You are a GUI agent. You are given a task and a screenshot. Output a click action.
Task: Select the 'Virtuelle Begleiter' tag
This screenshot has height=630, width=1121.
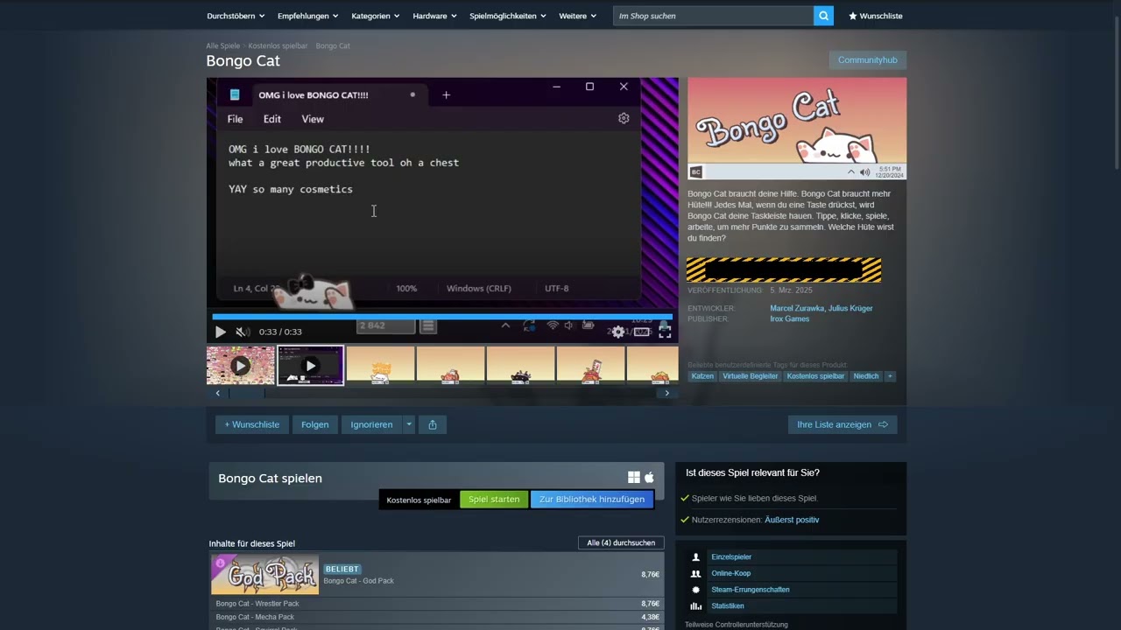751,376
